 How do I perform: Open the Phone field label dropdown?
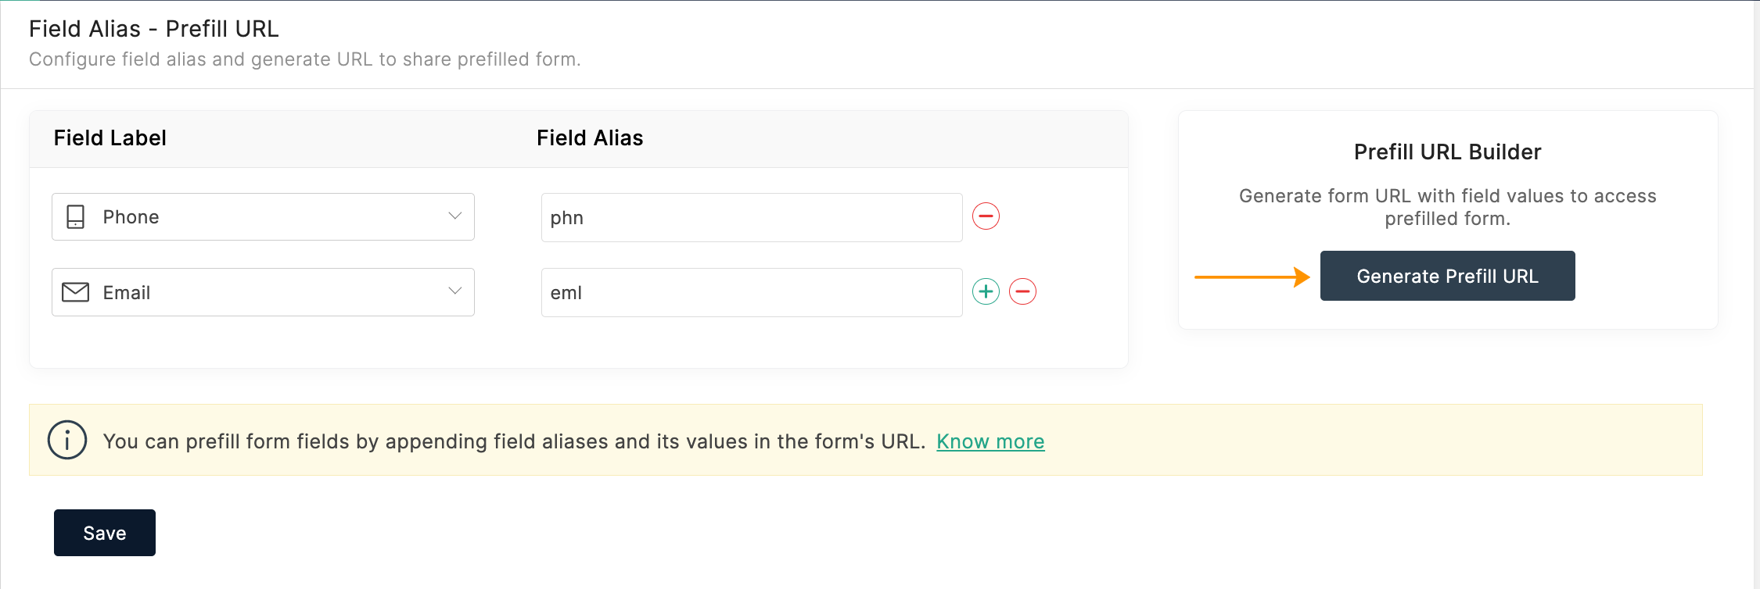(x=263, y=216)
